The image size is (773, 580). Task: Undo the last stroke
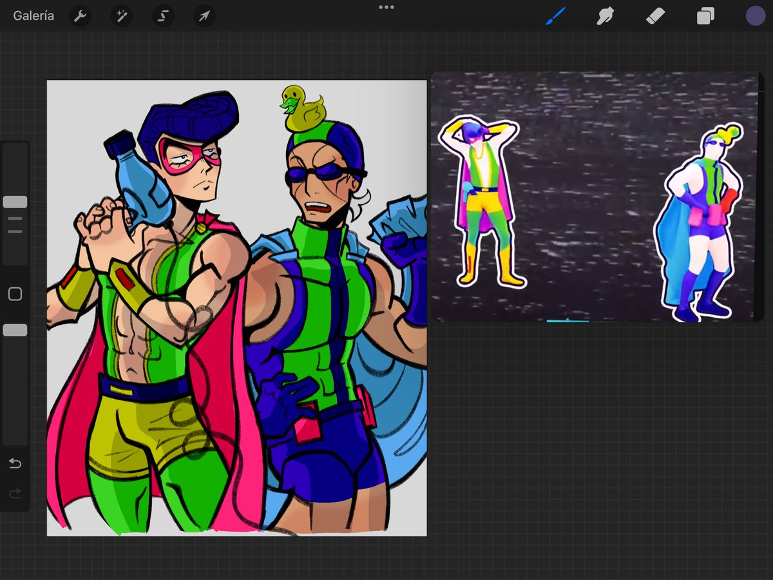(x=15, y=464)
